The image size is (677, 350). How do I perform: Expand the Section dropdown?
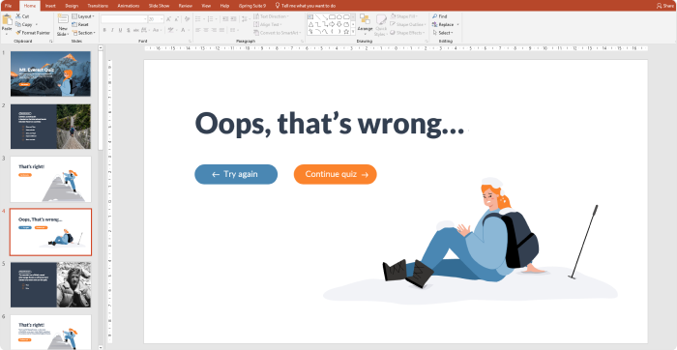tap(84, 33)
